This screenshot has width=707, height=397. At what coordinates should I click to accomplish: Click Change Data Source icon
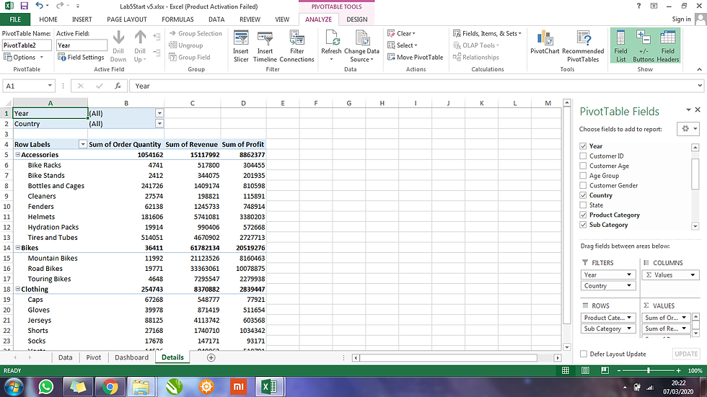362,39
